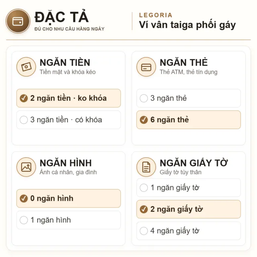Click the NGĂN TIỀN section heading
Screen dimensions: 257x257
(x=65, y=63)
